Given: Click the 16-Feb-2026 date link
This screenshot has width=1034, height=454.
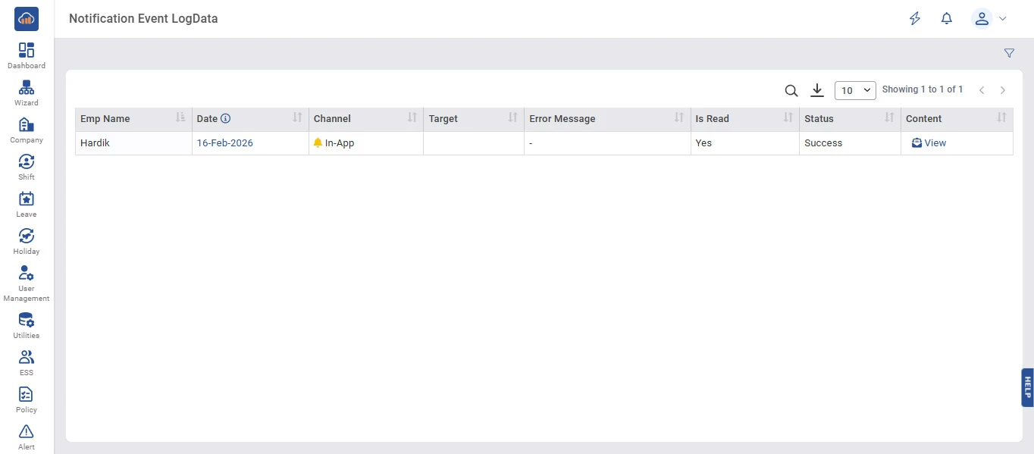Looking at the screenshot, I should click(225, 142).
